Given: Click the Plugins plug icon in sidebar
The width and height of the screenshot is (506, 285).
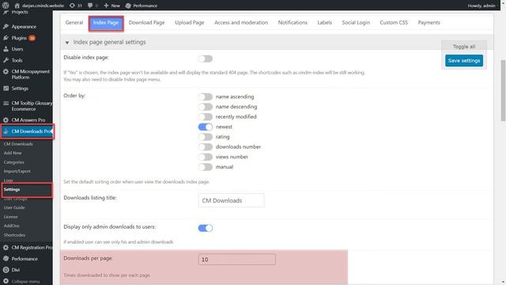Looking at the screenshot, I should [6, 38].
